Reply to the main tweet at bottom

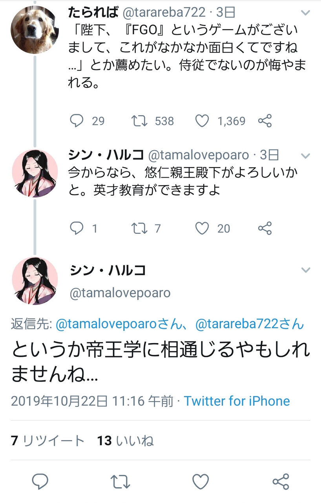click(40, 481)
